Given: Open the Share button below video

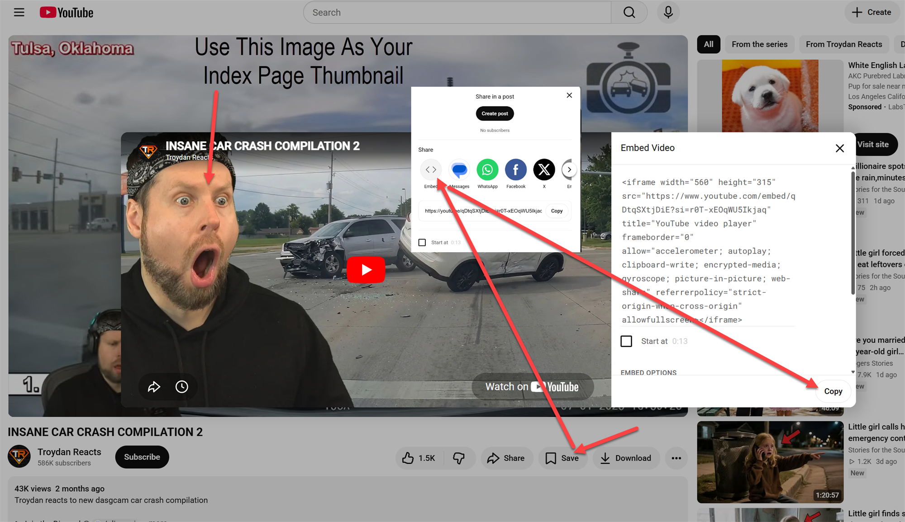Looking at the screenshot, I should 506,458.
